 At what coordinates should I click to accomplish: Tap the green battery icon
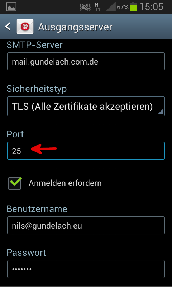(133, 7)
